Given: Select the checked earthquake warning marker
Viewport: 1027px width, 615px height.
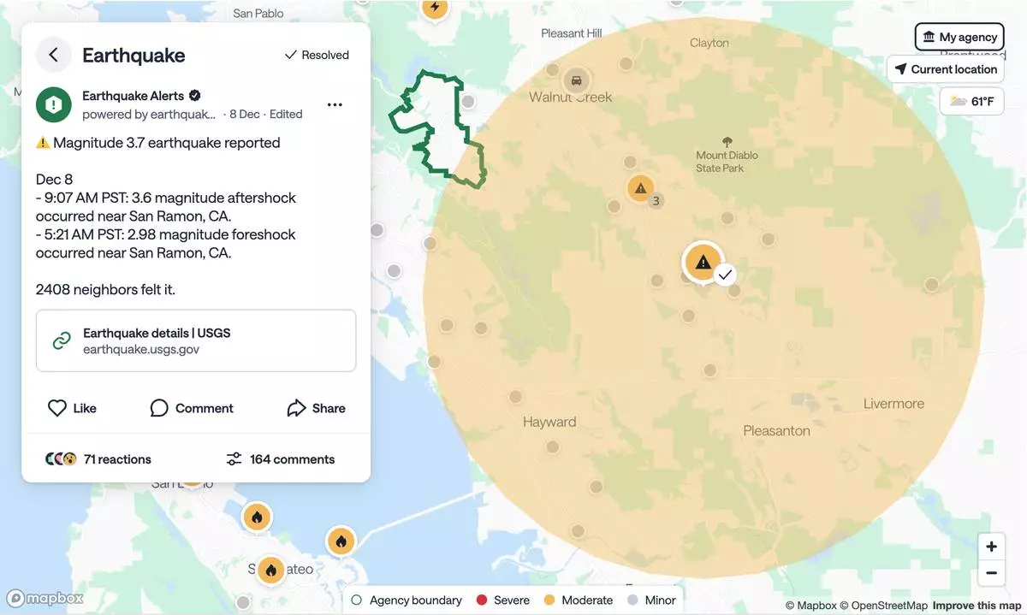Looking at the screenshot, I should (x=703, y=262).
